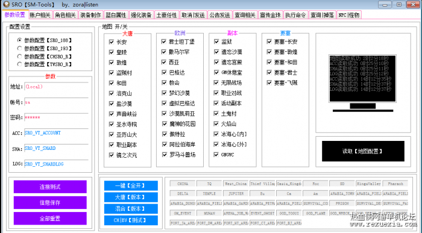Focus the 地址 field containing (local)
422x233 pixels.
point(56,87)
